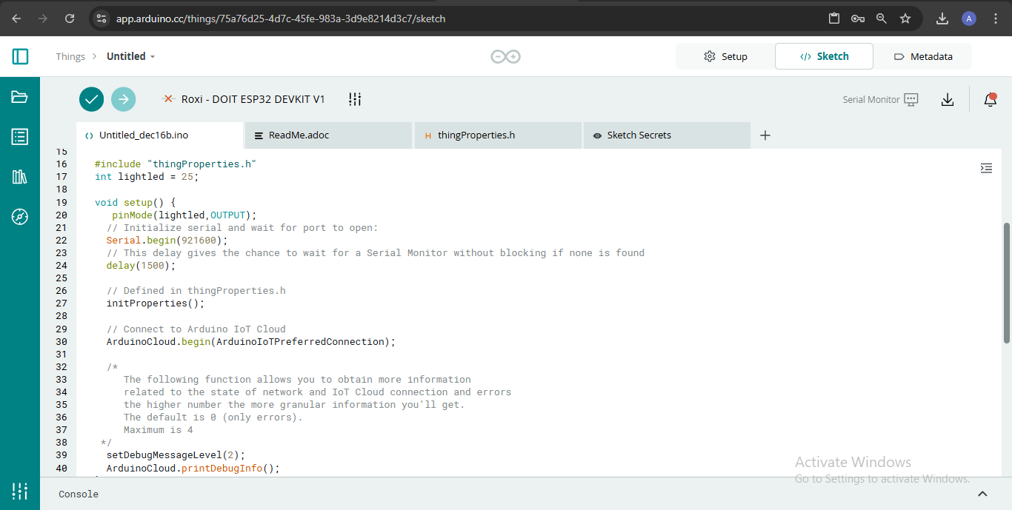Click 'initProperties();' code line
Screen dimensions: 1012x510
155,303
